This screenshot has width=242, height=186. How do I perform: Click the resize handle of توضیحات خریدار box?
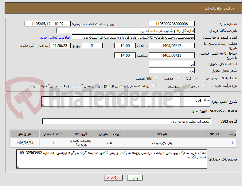click(18, 167)
